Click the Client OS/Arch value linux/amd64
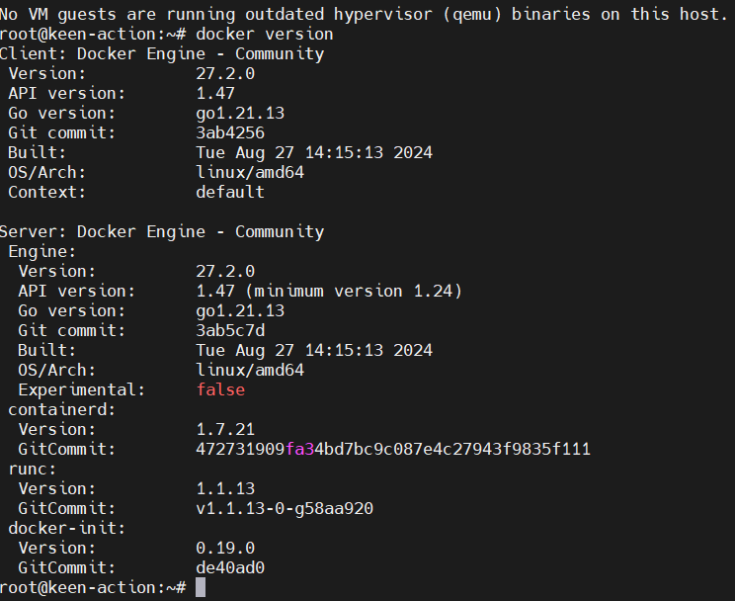The width and height of the screenshot is (735, 601). pyautogui.click(x=250, y=172)
